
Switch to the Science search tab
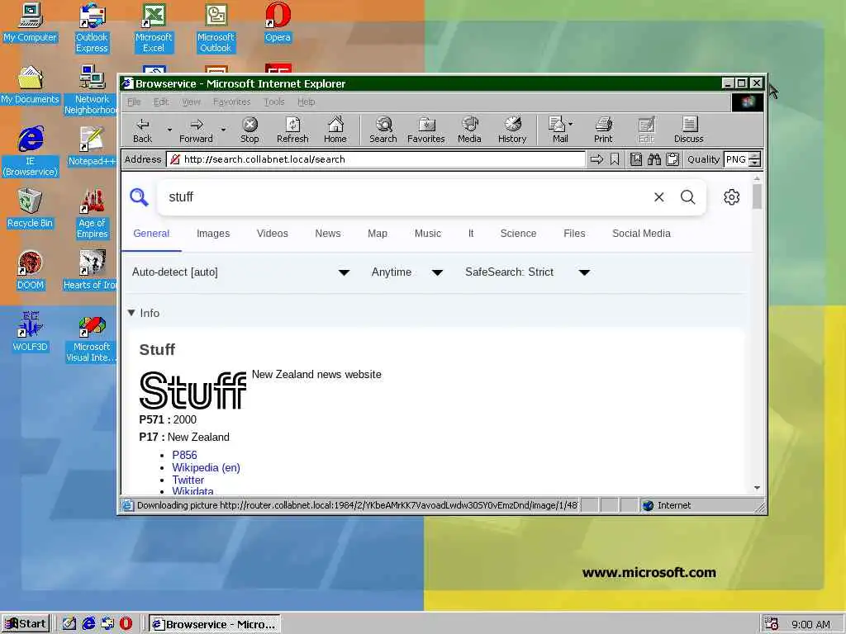(518, 234)
